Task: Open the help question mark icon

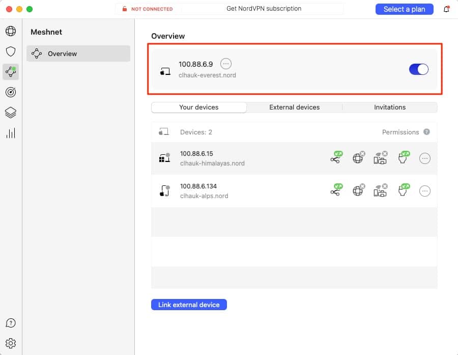Action: (11, 323)
